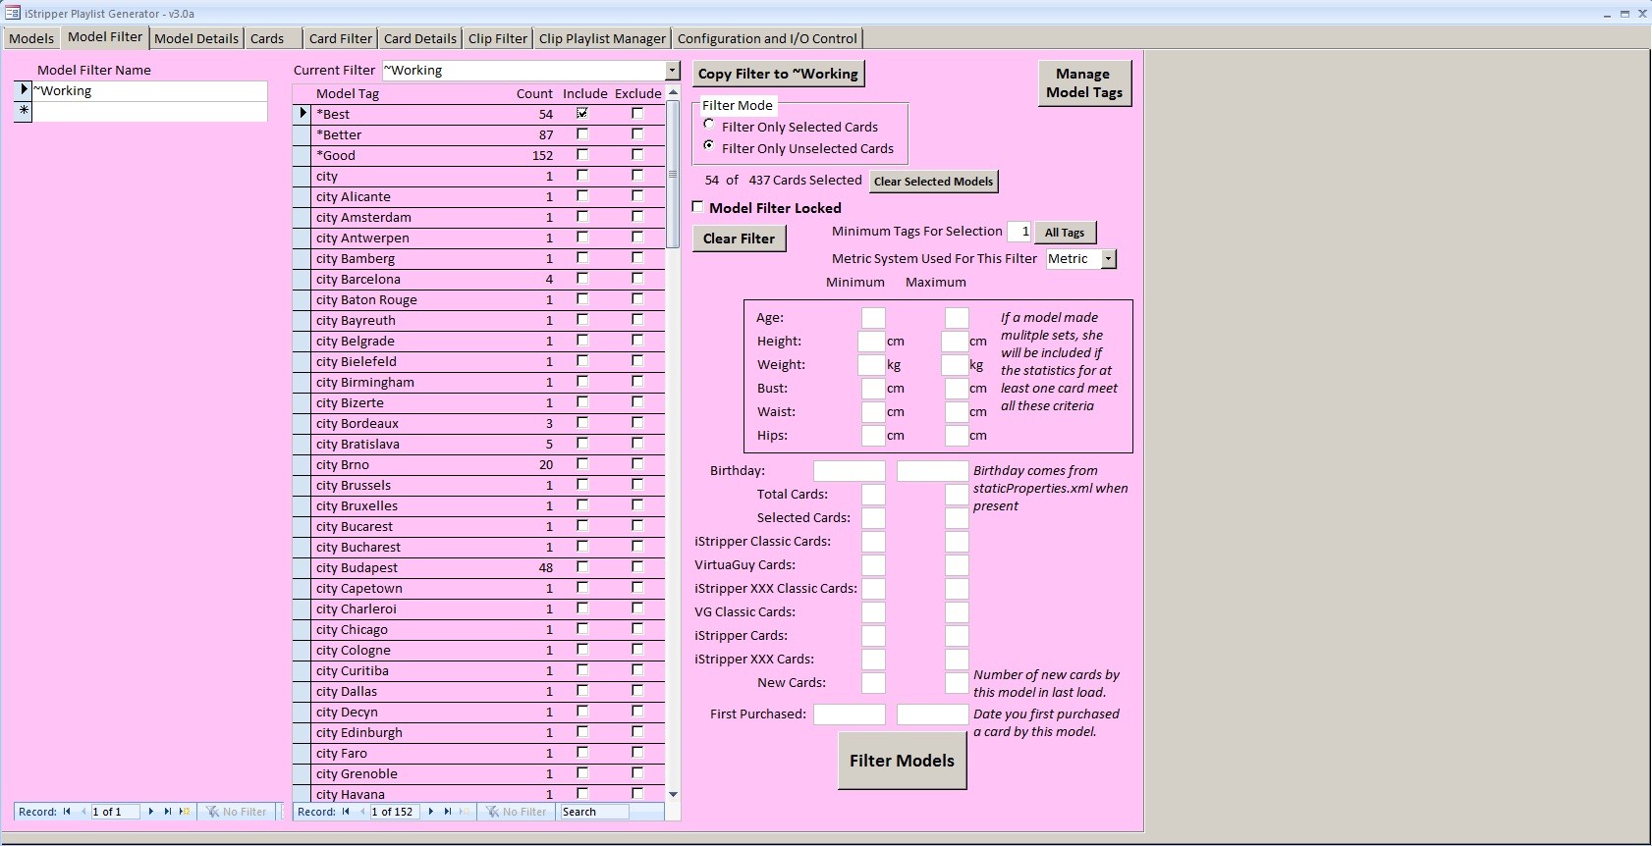Open the Card Details tab

coord(420,38)
